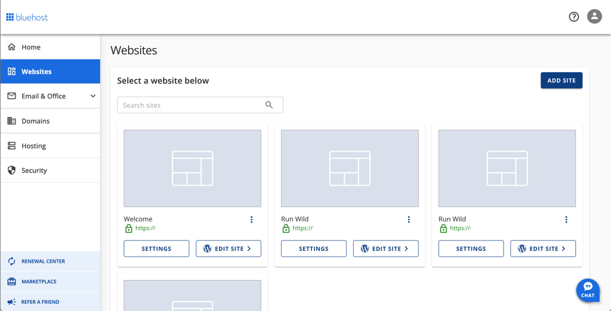Open the user account avatar
The image size is (611, 311).
click(594, 16)
